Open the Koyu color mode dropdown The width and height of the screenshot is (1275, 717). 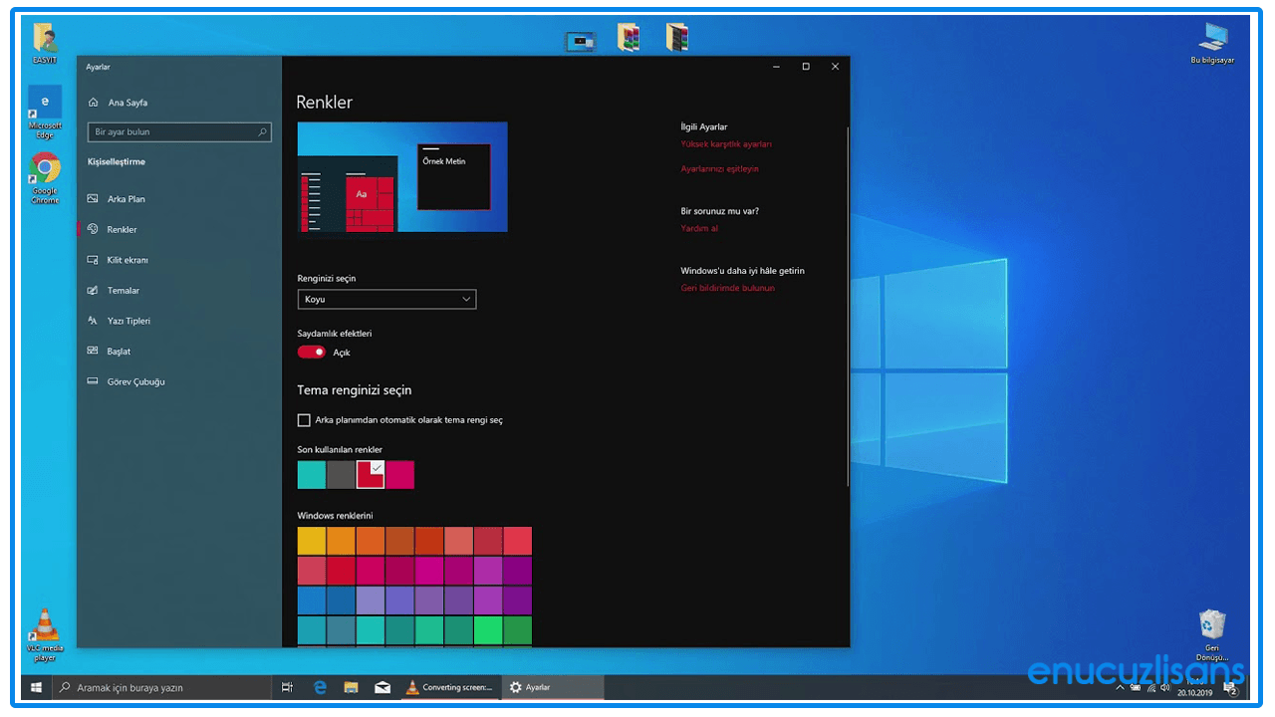point(386,299)
